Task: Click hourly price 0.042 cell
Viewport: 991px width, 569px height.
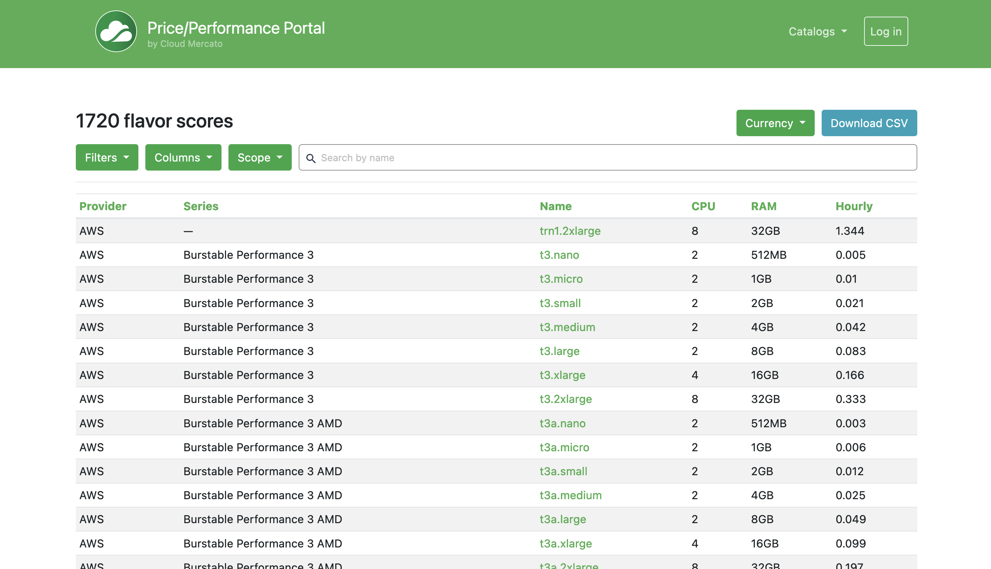Action: click(x=851, y=327)
